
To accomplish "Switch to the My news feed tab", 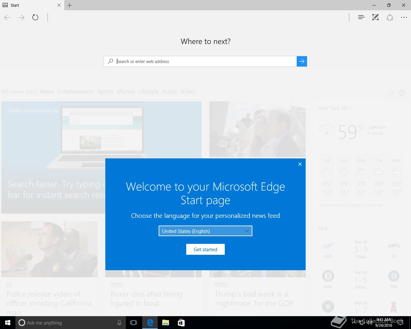I will click(19, 92).
